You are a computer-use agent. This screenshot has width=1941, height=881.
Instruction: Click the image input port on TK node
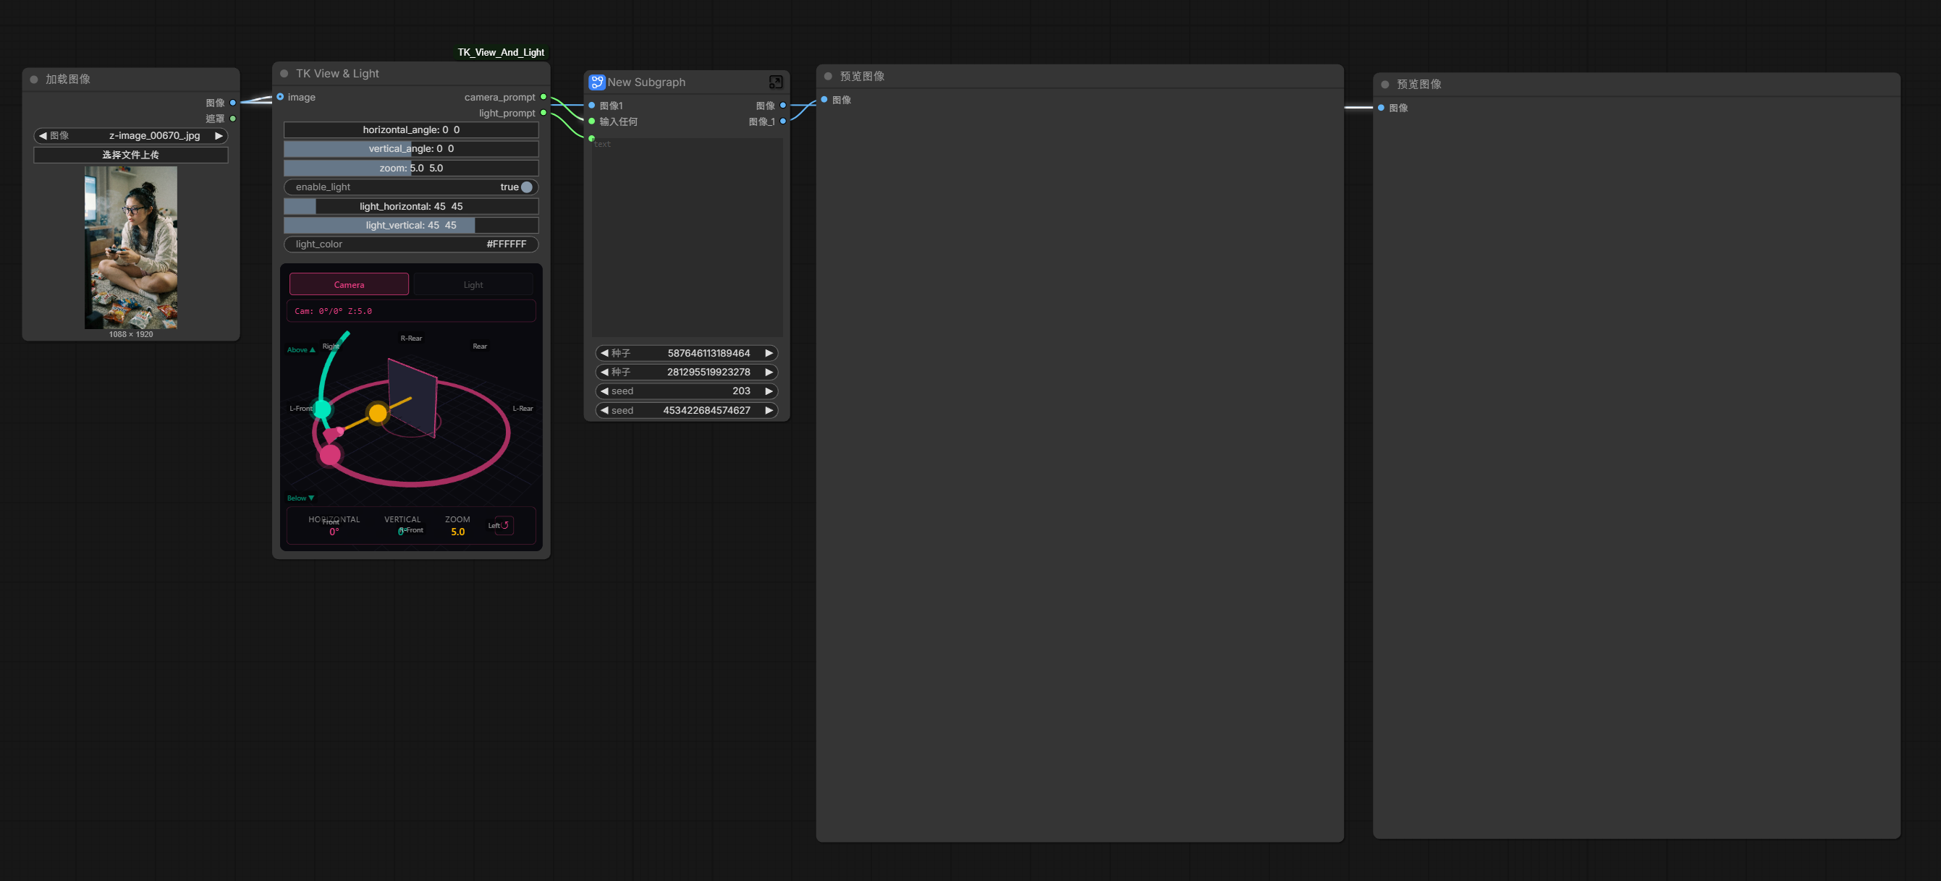[280, 96]
